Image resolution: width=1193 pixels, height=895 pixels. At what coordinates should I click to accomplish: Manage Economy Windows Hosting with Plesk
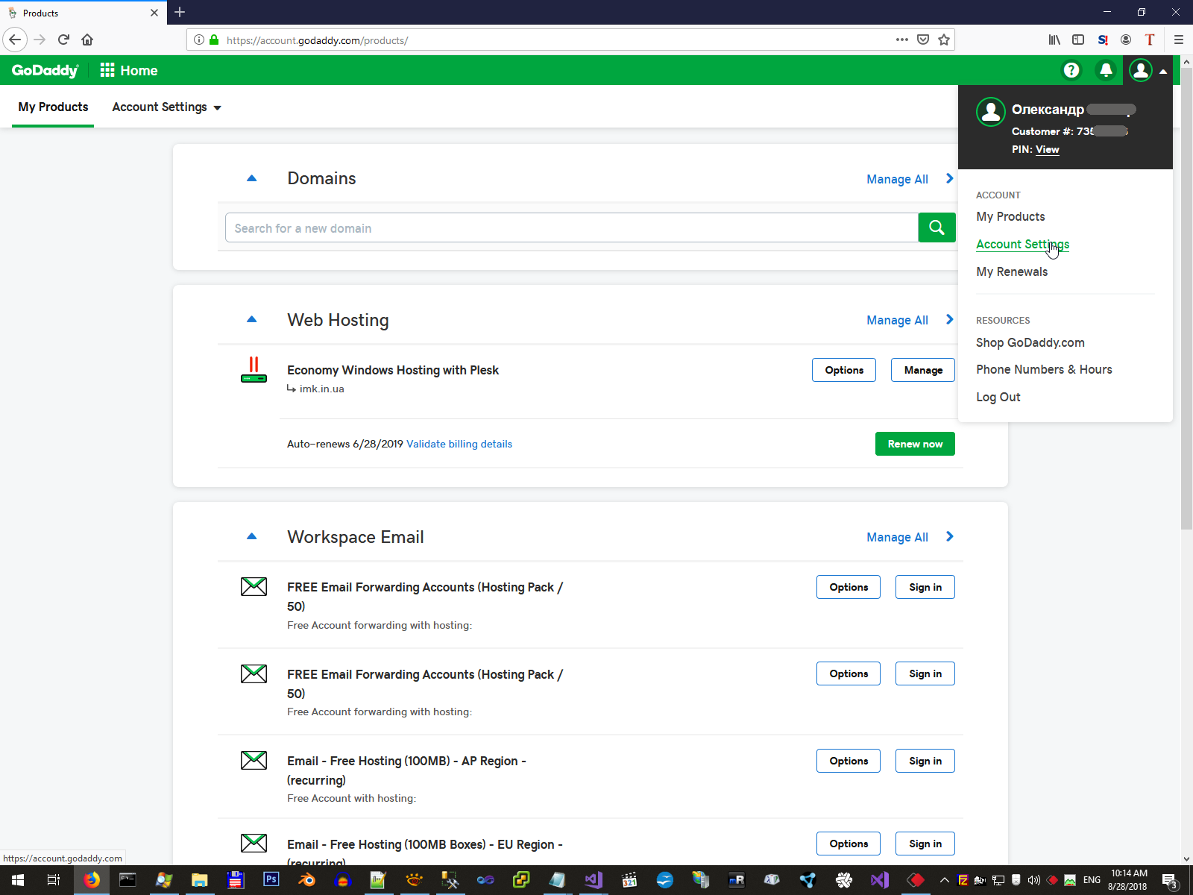[x=923, y=370]
